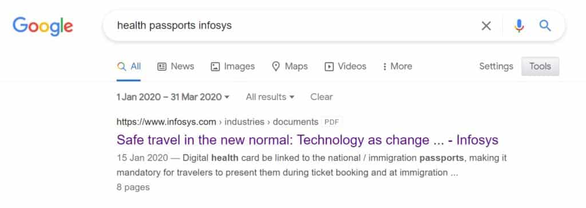This screenshot has height=208, width=586.
Task: Open Safe travel in the new normal result
Action: coord(307,140)
